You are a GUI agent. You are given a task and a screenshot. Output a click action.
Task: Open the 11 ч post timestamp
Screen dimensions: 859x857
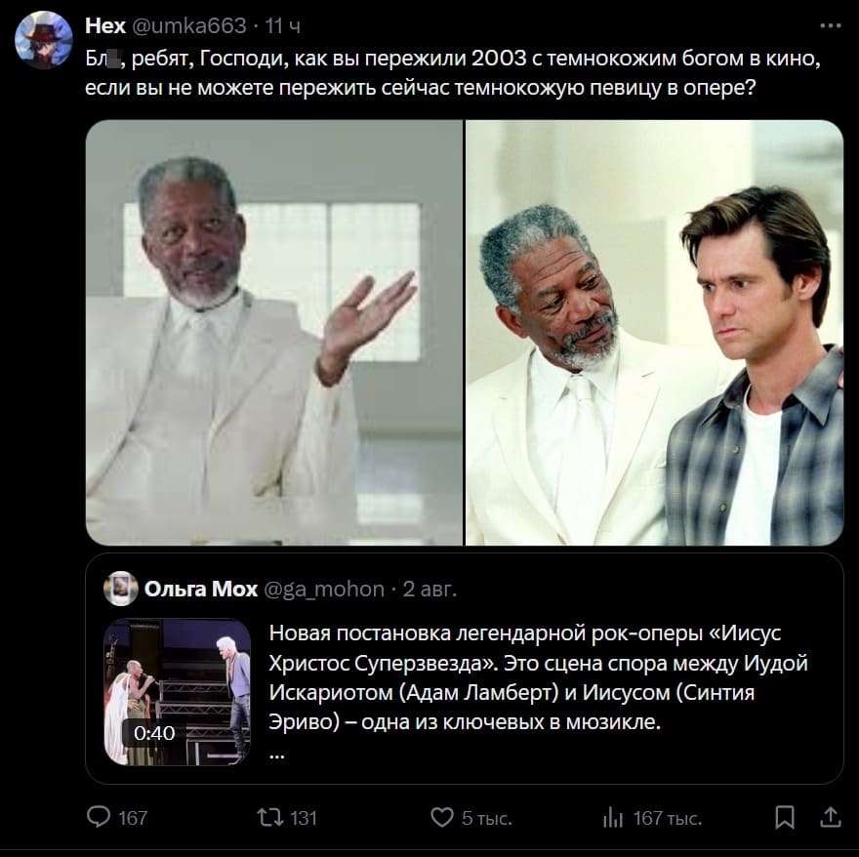(283, 25)
